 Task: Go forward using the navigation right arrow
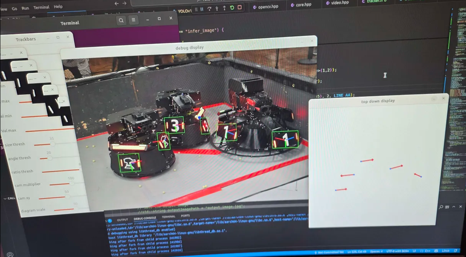[x=124, y=3]
